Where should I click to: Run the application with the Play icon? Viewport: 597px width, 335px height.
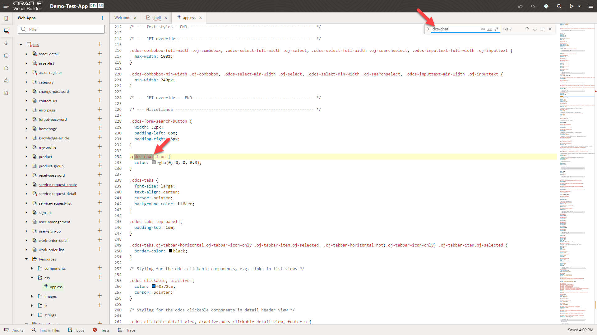click(572, 6)
